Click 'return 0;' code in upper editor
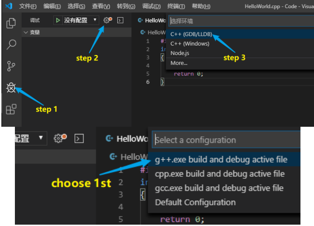 [189, 74]
